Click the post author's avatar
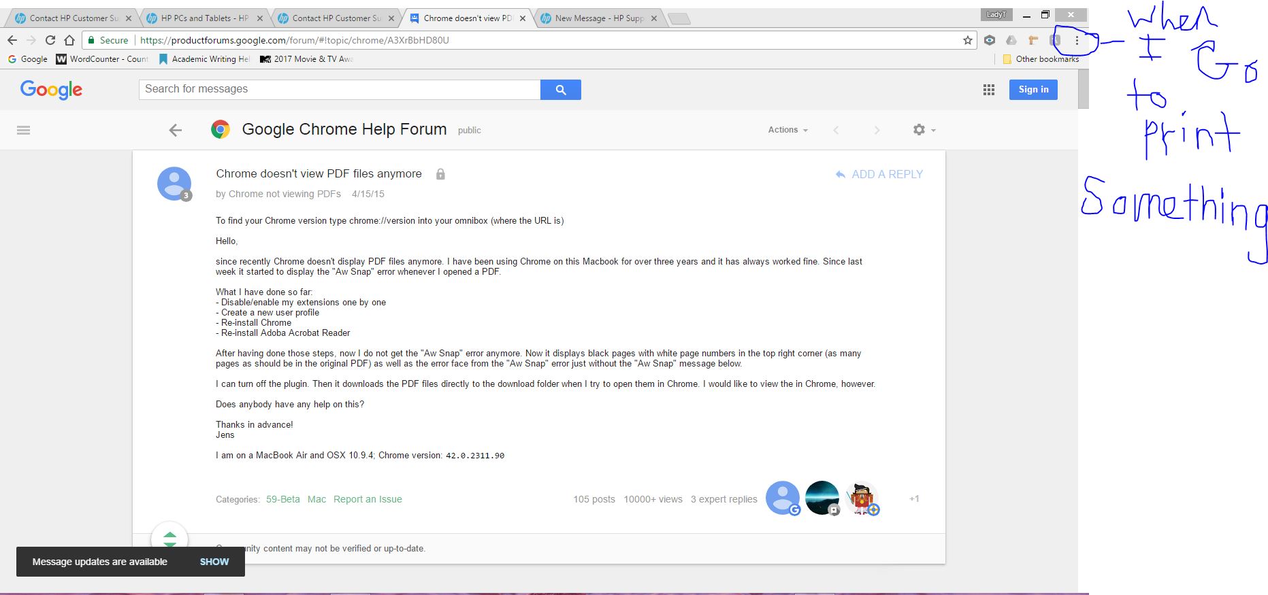The height and width of the screenshot is (595, 1268). pyautogui.click(x=174, y=184)
